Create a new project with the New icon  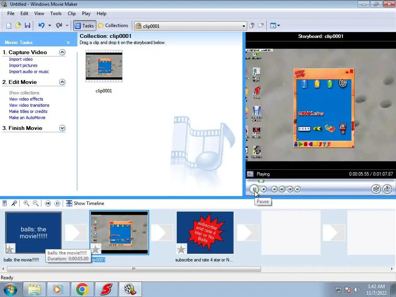9,26
